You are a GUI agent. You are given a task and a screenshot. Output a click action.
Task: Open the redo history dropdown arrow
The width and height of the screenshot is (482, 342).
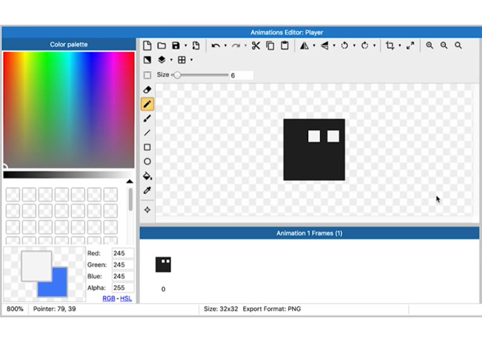[x=245, y=46]
